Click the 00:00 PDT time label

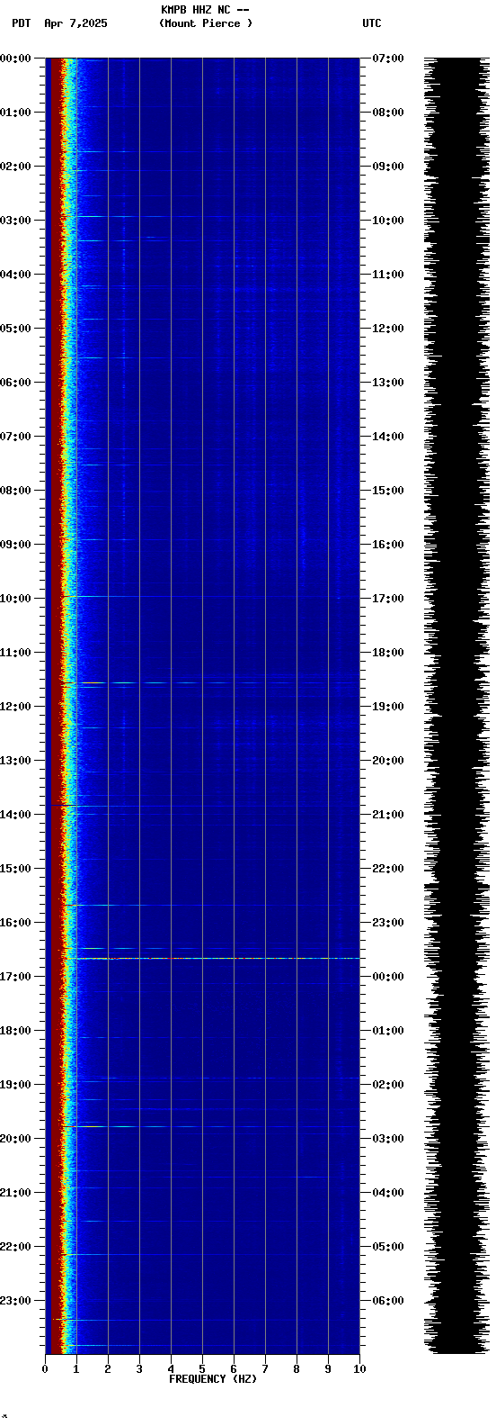(15, 59)
